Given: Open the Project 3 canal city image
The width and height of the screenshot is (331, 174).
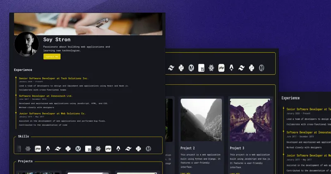Looking at the screenshot, I should coord(250,120).
